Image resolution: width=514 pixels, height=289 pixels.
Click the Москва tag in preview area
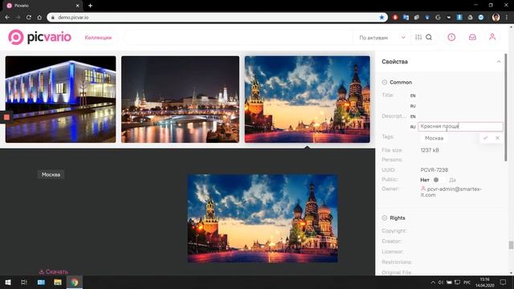(51, 175)
